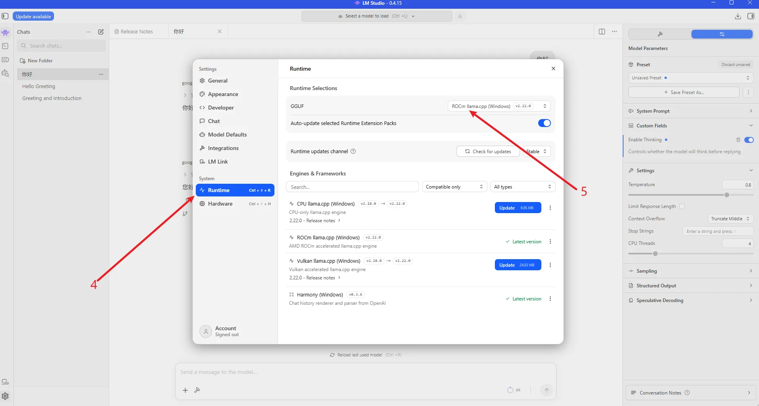Screen dimensions: 759x406
Task: Open preset options vertical ellipsis
Action: [748, 92]
